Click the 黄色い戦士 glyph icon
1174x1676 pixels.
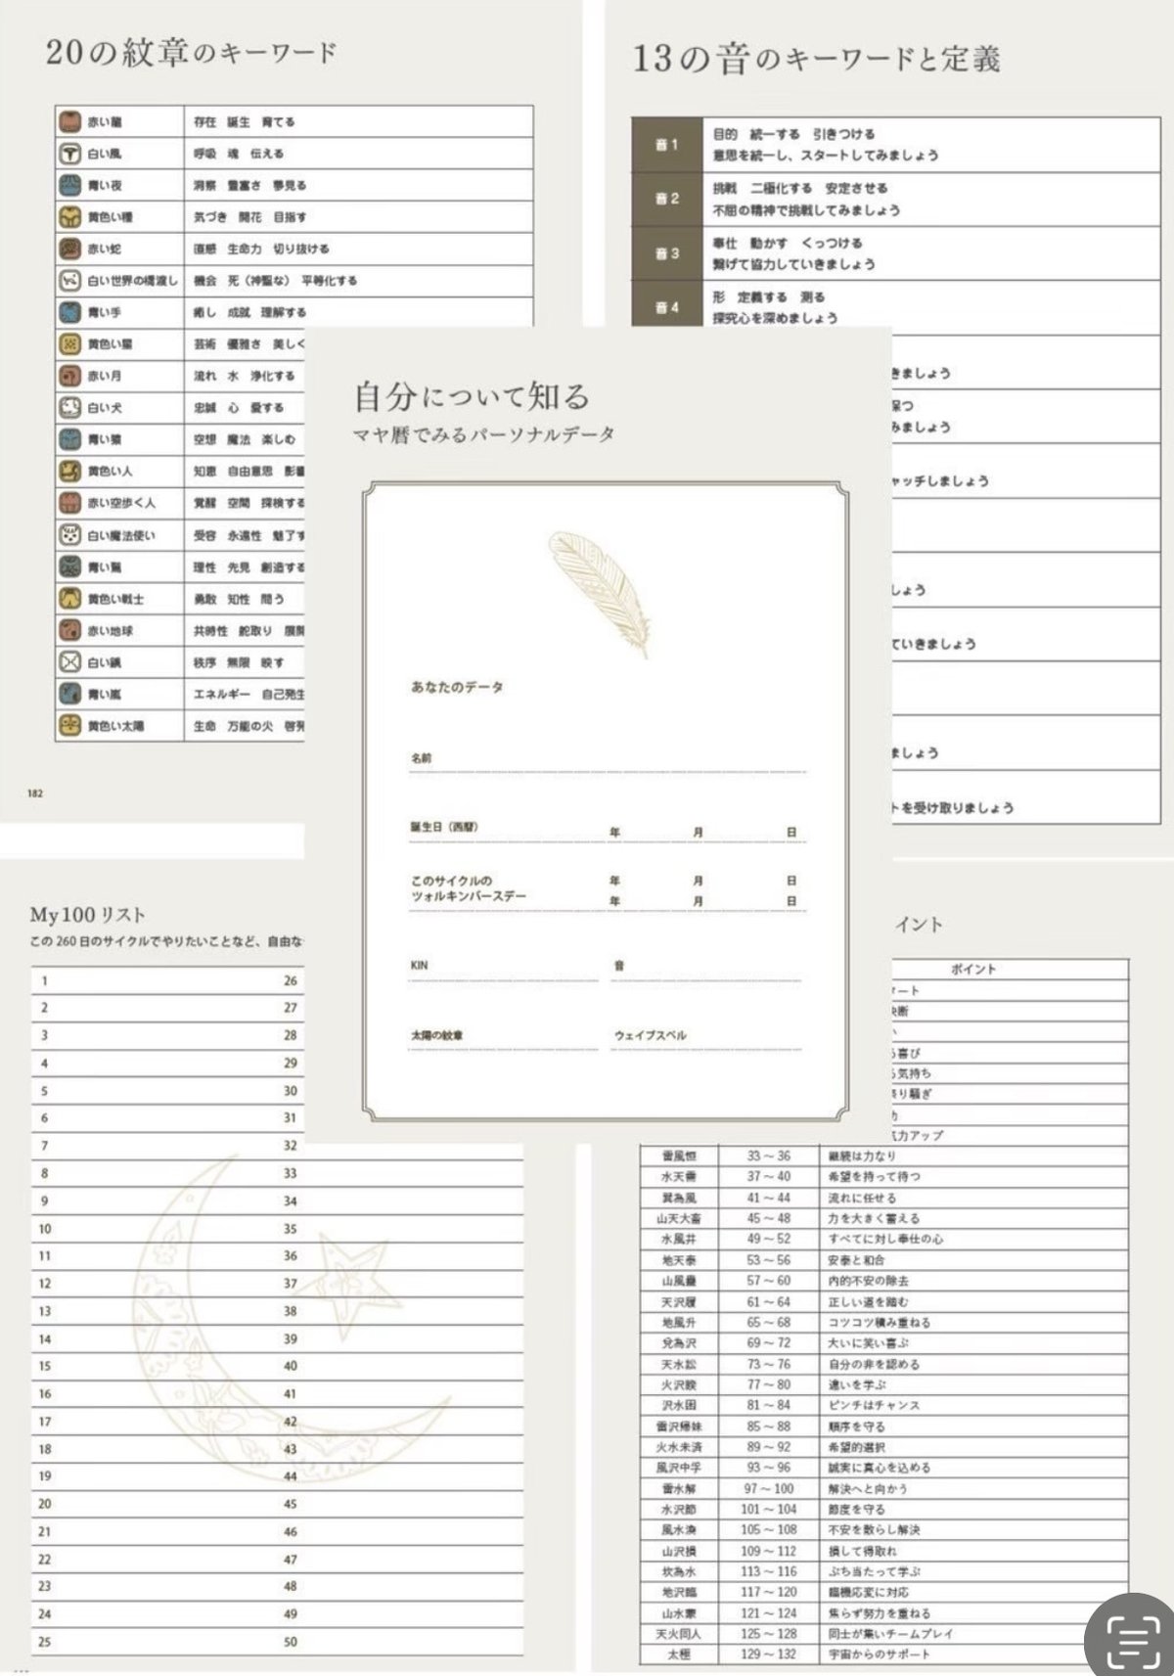[x=69, y=599]
